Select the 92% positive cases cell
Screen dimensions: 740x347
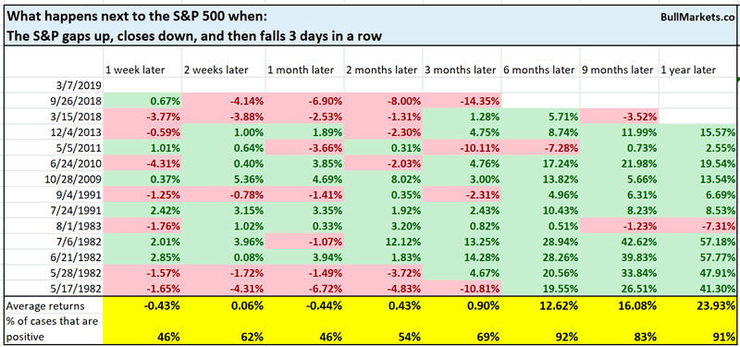pos(539,337)
